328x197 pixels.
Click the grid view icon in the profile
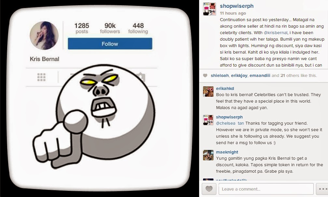click(x=41, y=77)
